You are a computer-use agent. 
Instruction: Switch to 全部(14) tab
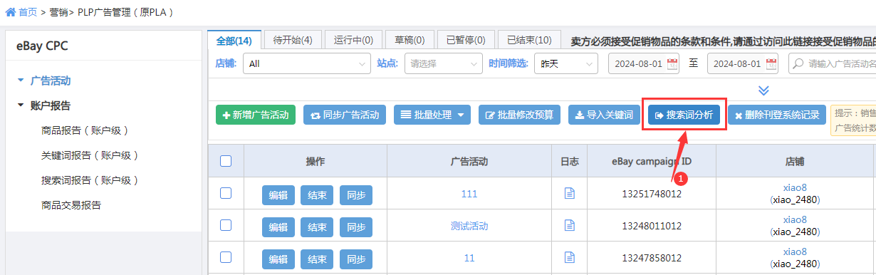click(x=234, y=40)
